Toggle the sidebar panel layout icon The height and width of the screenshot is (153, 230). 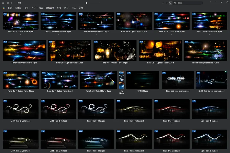click(8, 3)
